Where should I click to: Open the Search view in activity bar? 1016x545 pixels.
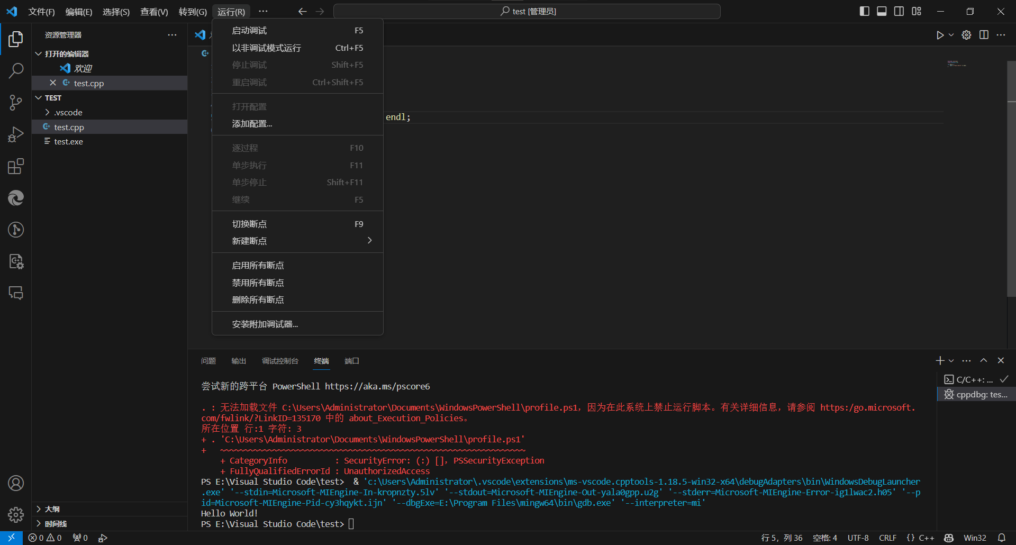(16, 70)
